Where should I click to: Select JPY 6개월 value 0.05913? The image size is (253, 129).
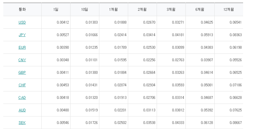coord(207,35)
